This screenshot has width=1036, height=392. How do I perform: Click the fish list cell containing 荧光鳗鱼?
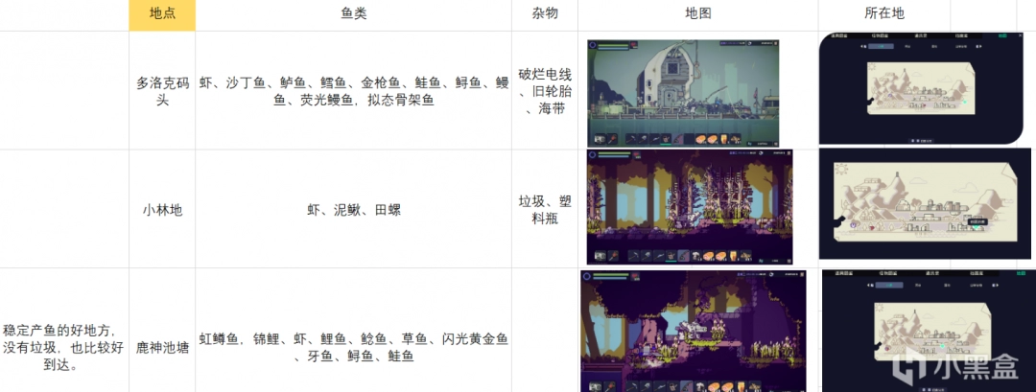pos(353,91)
